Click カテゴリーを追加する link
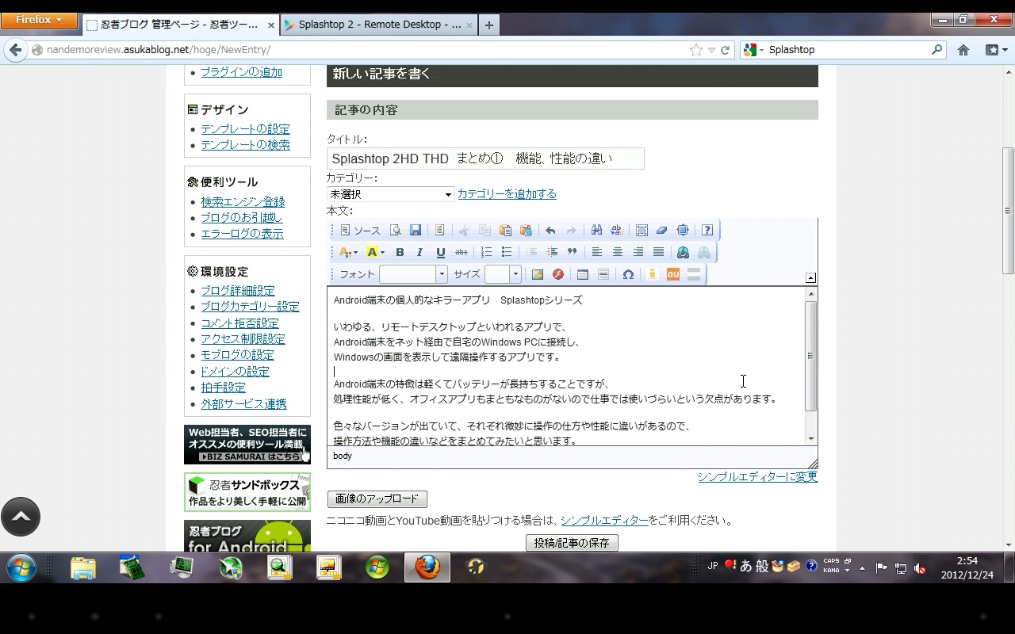Screen dimensions: 1015x634 point(507,194)
